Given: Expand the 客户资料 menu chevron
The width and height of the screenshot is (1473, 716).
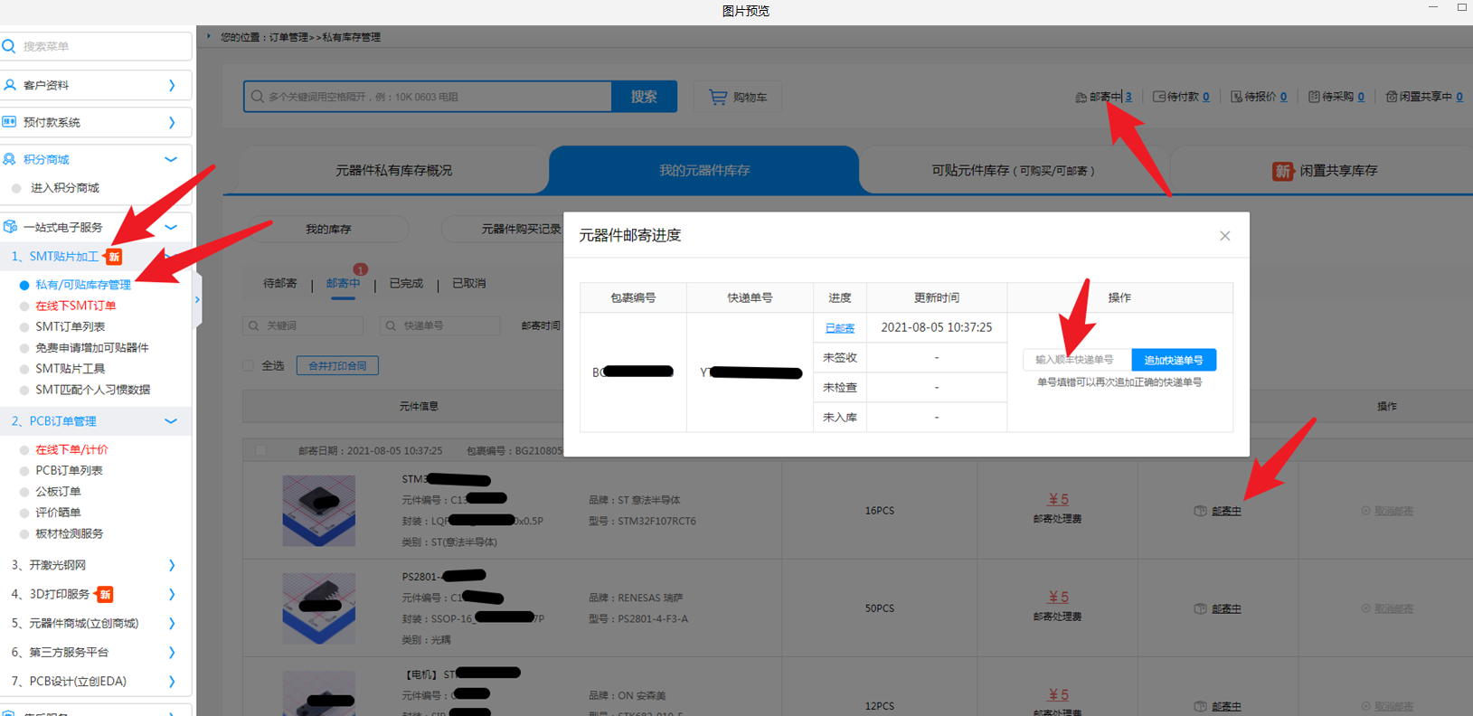Looking at the screenshot, I should [172, 85].
